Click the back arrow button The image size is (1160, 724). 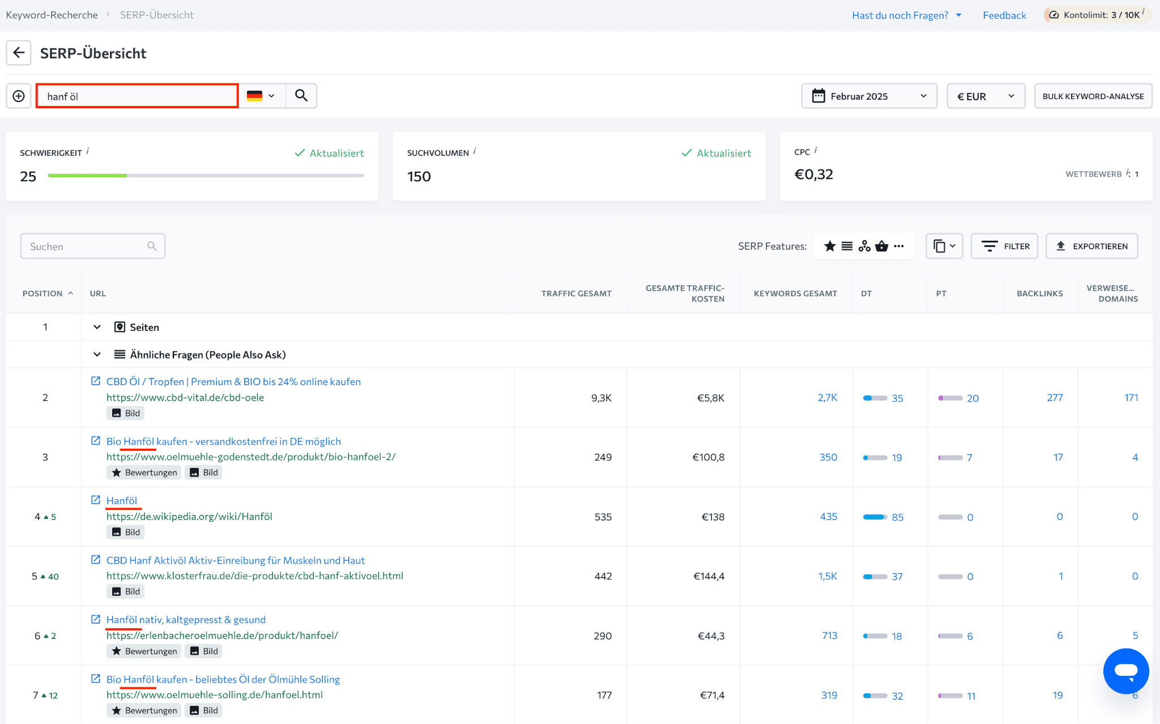[19, 53]
